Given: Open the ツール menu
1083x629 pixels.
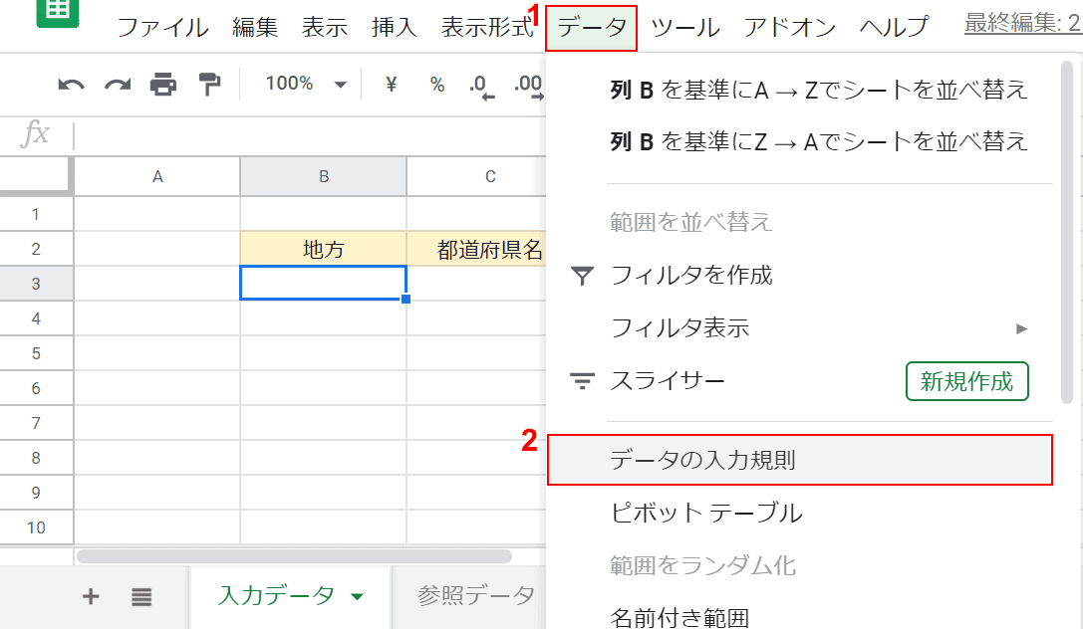Looking at the screenshot, I should (x=685, y=28).
